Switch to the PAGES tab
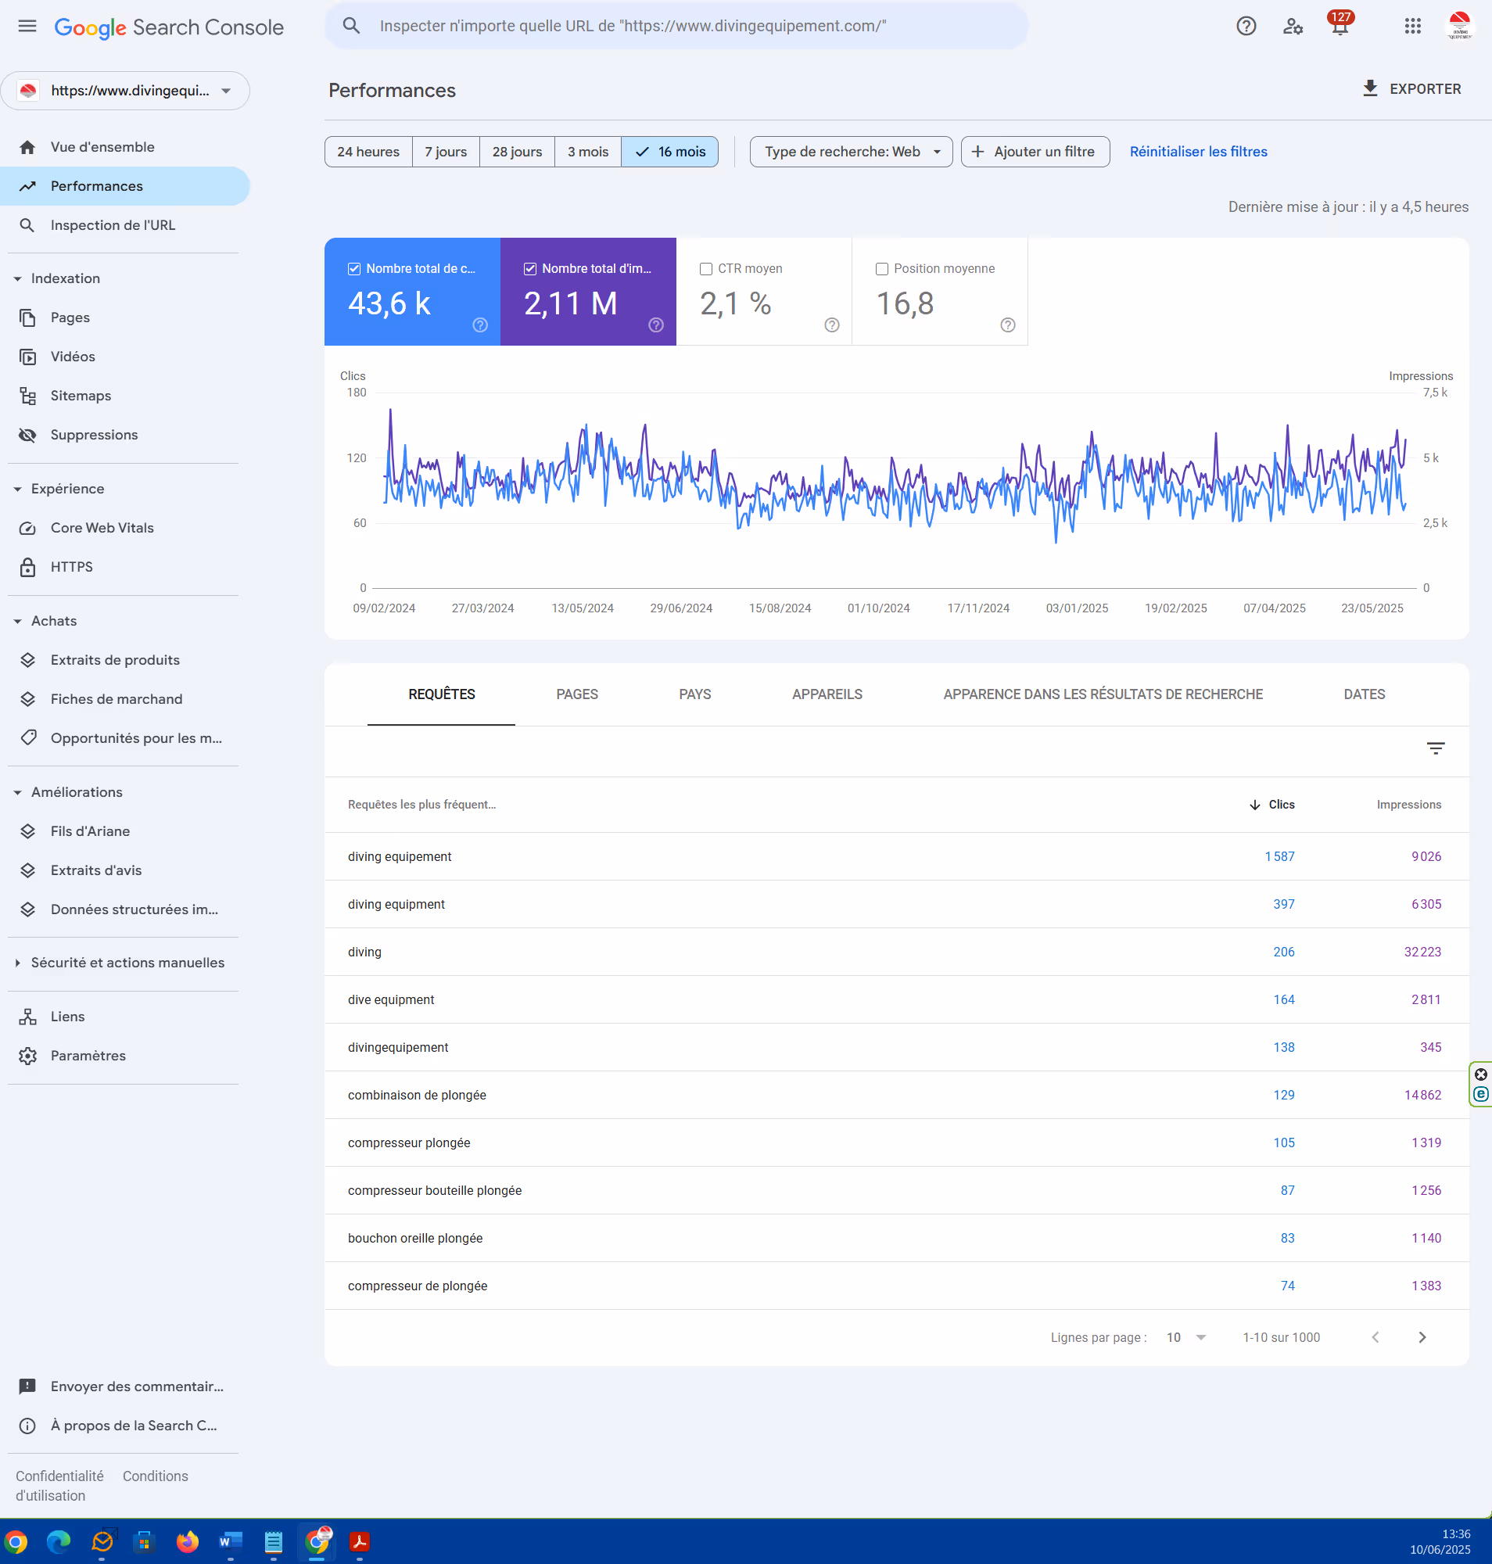This screenshot has width=1492, height=1564. tap(576, 694)
